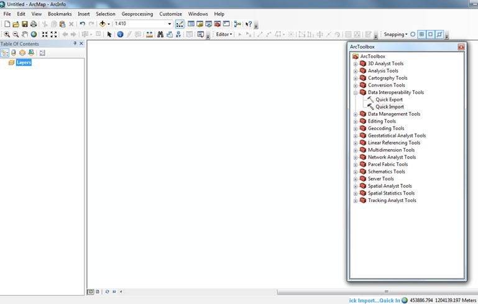This screenshot has height=304, width=478.
Task: Open the Table Of Contents window icon
Action: click(191, 24)
